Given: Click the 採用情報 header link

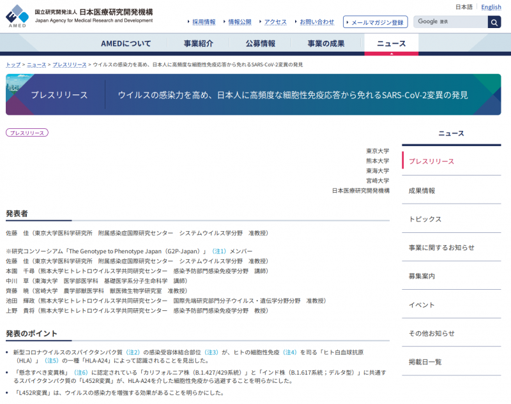Looking at the screenshot, I should click(x=202, y=21).
